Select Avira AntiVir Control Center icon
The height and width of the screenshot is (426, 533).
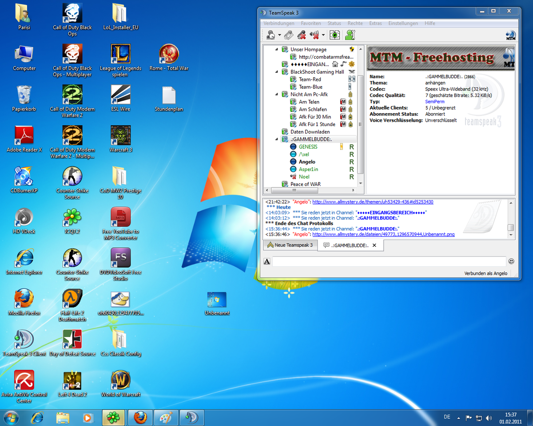point(24,387)
